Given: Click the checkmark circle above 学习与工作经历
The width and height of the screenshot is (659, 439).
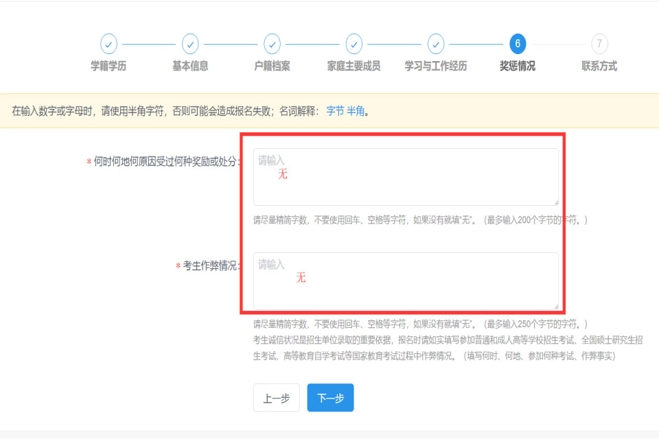Looking at the screenshot, I should click(x=435, y=44).
